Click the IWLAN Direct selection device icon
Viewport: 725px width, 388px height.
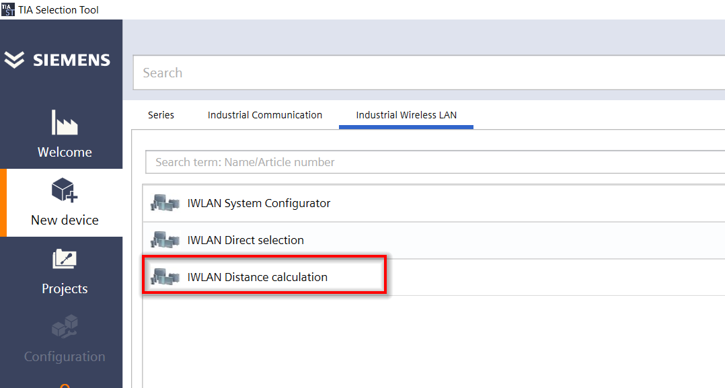(x=165, y=240)
